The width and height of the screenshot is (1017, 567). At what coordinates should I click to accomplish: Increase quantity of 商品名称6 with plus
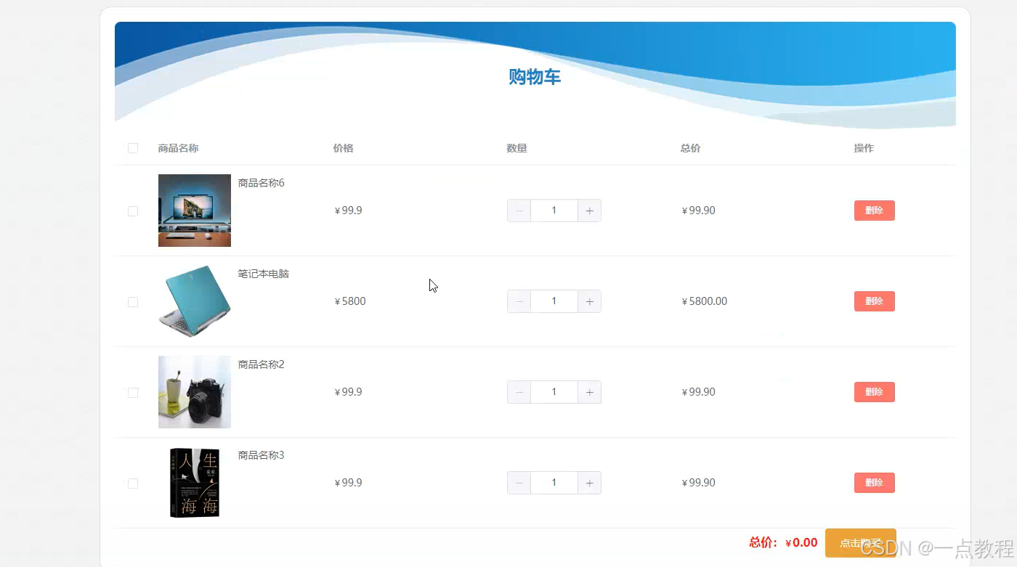click(589, 211)
